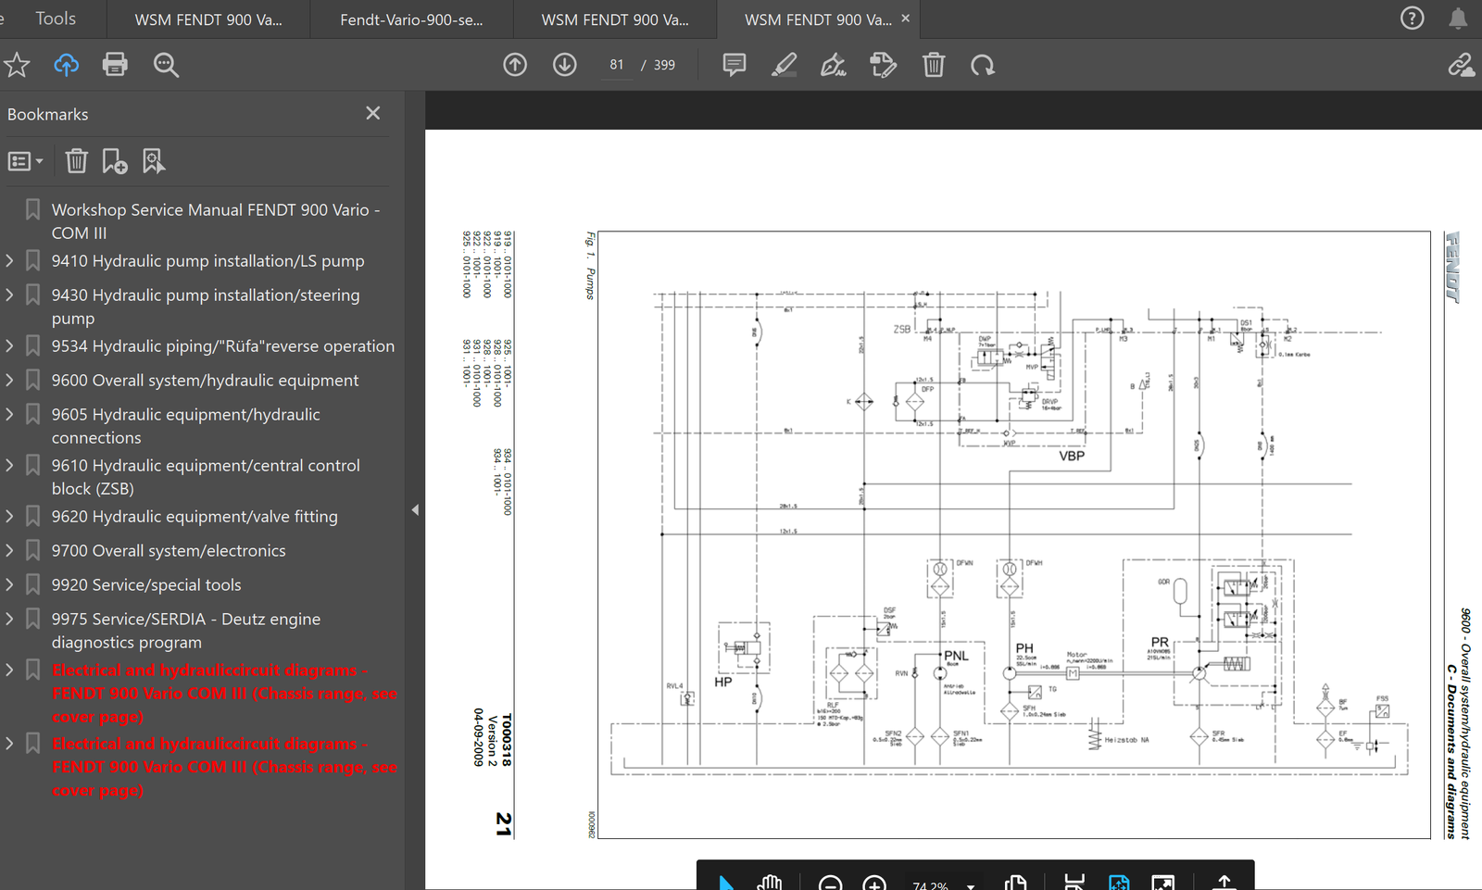Add a comment note tool
Image resolution: width=1482 pixels, height=890 pixels.
(x=735, y=65)
